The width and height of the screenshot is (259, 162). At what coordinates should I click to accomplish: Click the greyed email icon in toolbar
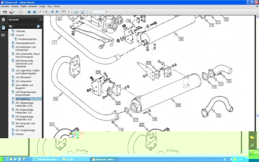pyautogui.click(x=21, y=12)
